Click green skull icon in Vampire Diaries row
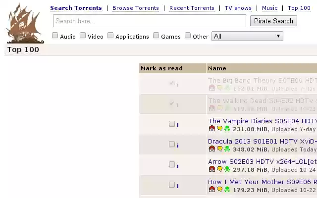The height and width of the screenshot is (198, 317). coord(227,129)
